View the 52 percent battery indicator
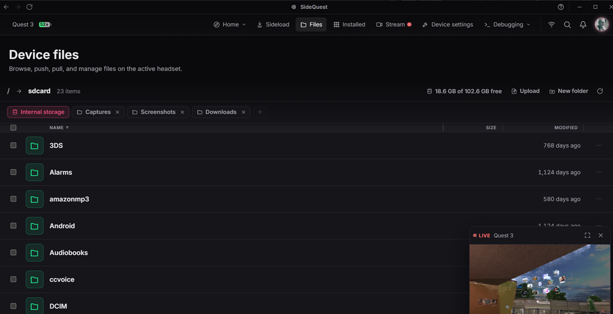Screen dimensions: 613x314 coord(45,25)
